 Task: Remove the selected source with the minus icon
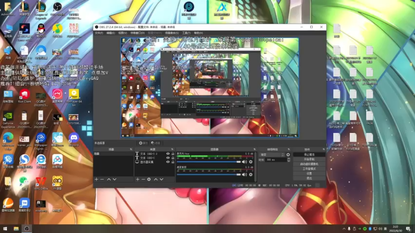click(x=143, y=179)
